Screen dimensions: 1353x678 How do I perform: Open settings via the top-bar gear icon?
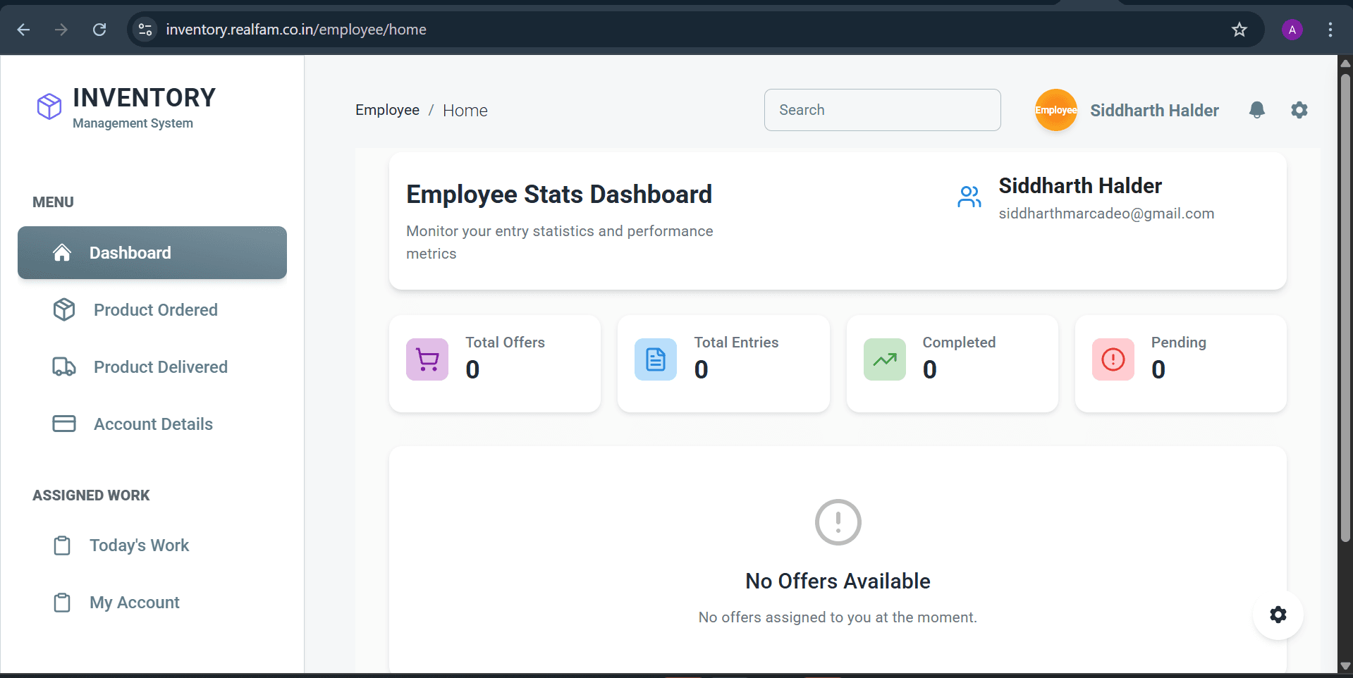tap(1299, 110)
